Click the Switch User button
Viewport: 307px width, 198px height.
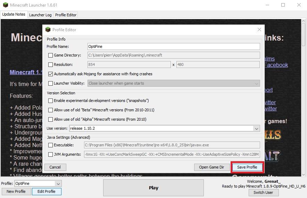[x=263, y=192]
